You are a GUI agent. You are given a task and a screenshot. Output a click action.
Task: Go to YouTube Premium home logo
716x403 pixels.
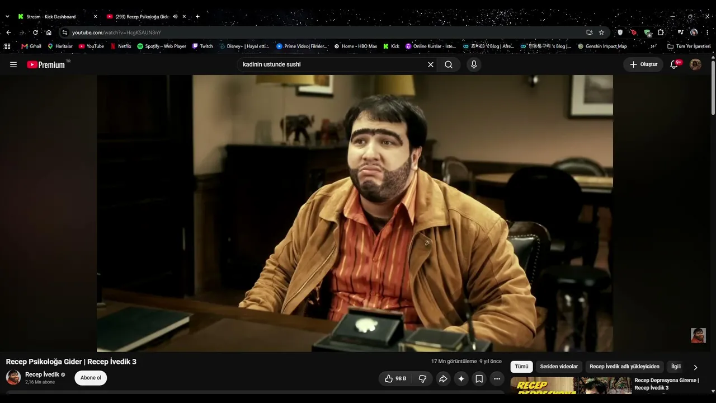pyautogui.click(x=47, y=64)
